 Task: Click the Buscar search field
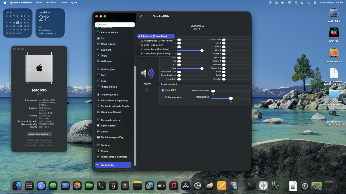click(x=115, y=24)
